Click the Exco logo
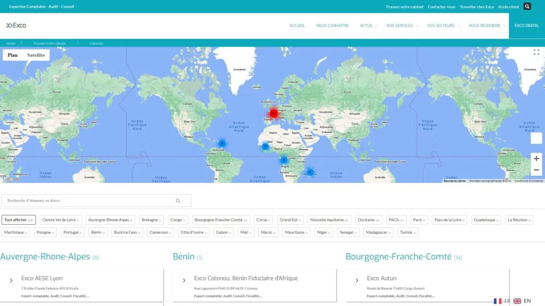The width and height of the screenshot is (545, 306). (16, 26)
